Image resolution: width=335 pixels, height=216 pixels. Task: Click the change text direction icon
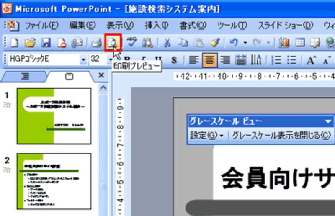click(x=256, y=60)
